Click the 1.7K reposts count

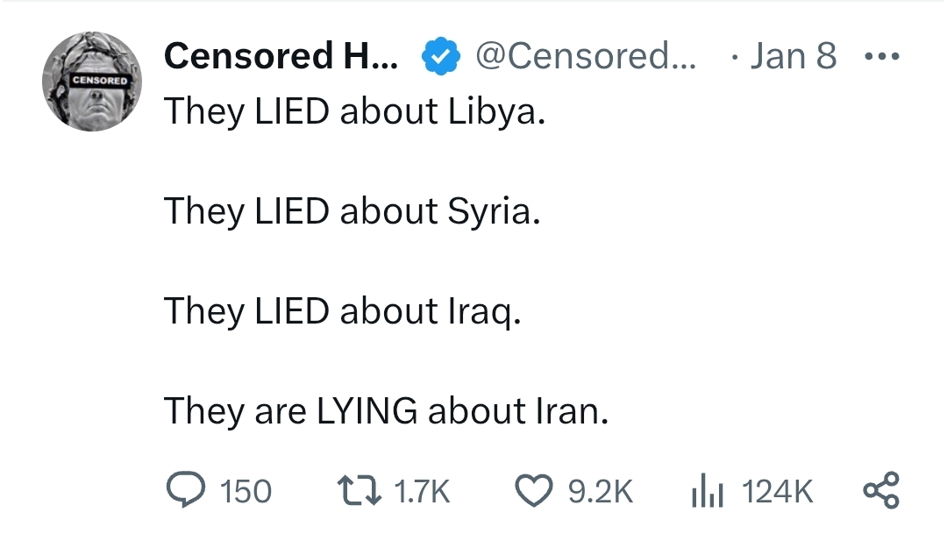(422, 492)
